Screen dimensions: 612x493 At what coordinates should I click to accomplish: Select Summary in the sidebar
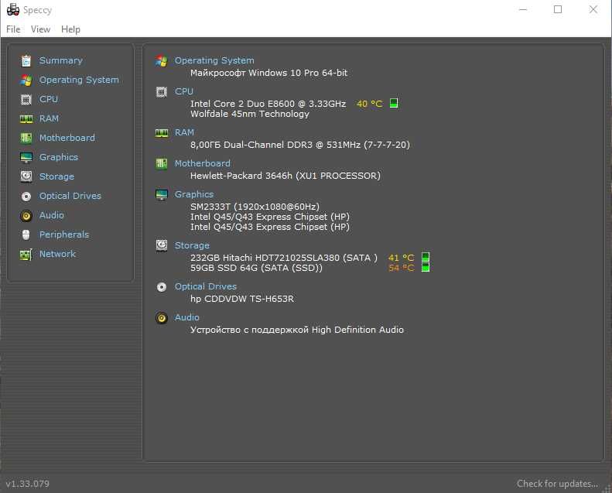[61, 60]
